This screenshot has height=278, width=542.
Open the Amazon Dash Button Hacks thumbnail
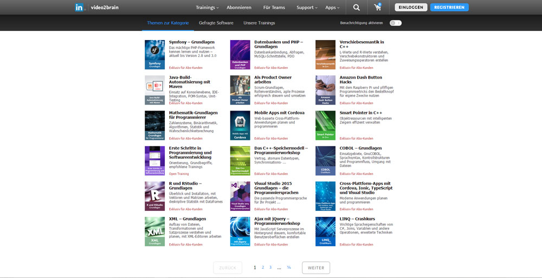coord(325,90)
